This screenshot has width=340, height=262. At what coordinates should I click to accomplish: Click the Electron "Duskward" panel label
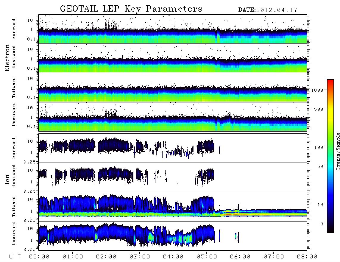[14, 57]
